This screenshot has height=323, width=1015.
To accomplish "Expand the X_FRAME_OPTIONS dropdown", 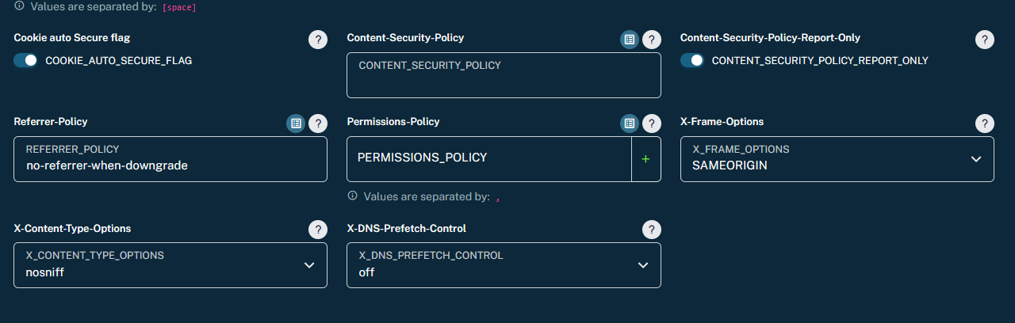I will (x=837, y=159).
